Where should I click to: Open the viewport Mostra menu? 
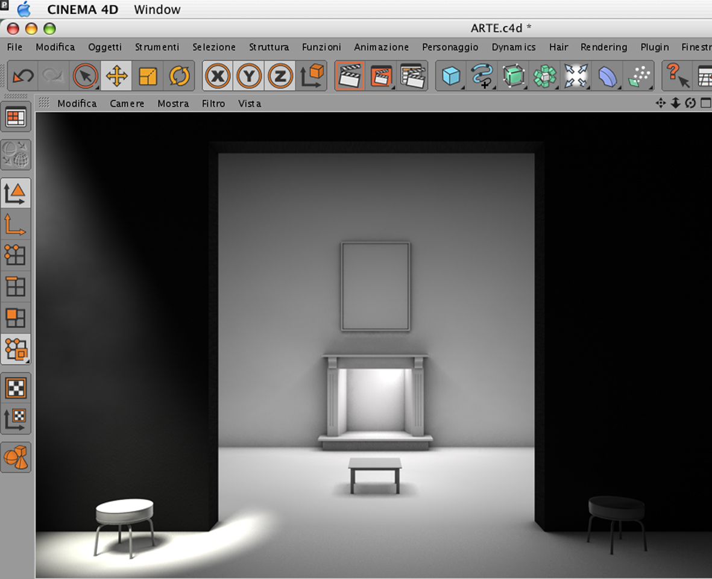pyautogui.click(x=173, y=104)
